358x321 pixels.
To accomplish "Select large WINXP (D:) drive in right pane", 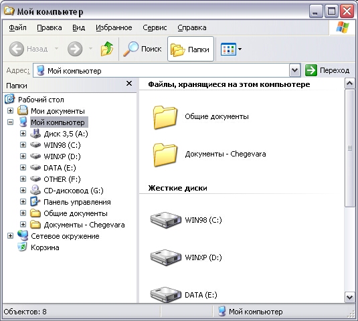I will [x=166, y=257].
